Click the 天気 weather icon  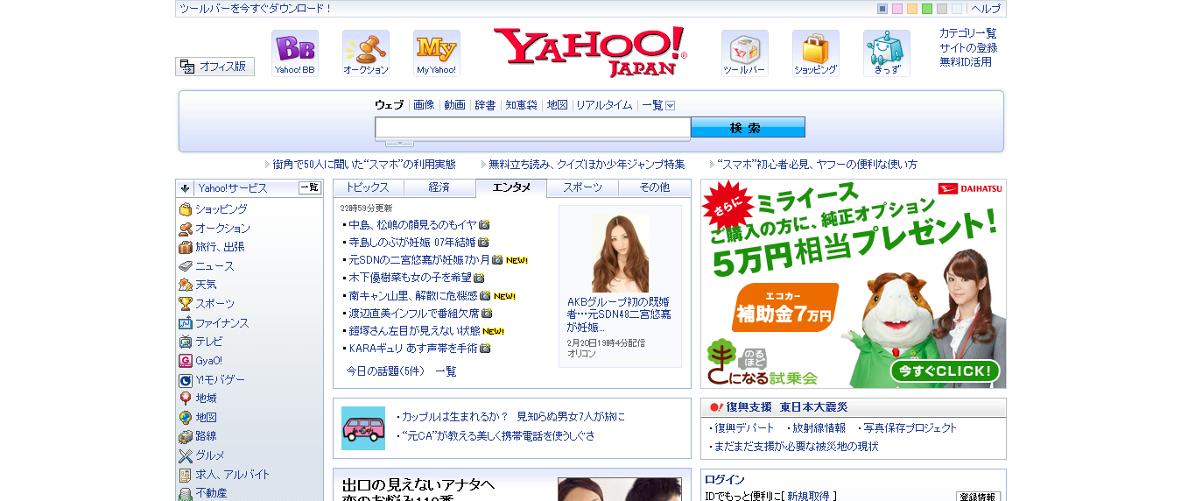click(x=186, y=285)
